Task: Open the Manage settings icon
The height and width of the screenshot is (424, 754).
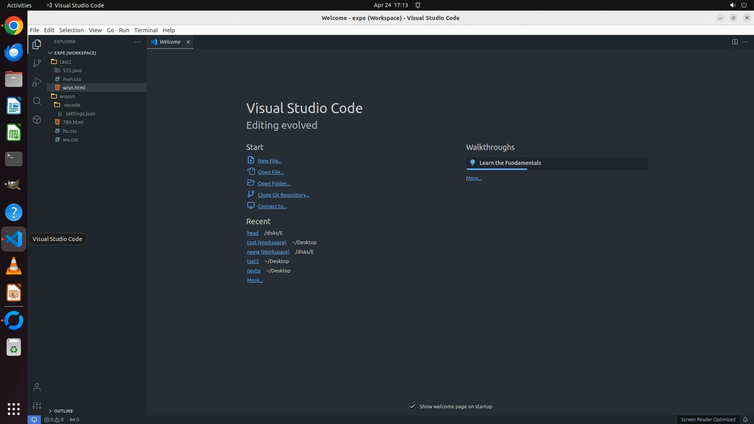Action: [37, 406]
